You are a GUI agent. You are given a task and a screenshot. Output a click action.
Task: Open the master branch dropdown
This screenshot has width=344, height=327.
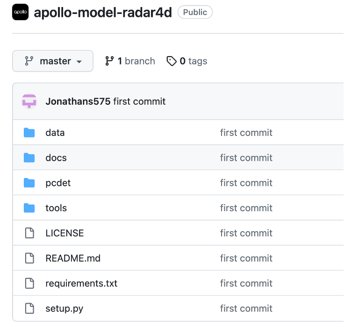click(53, 61)
